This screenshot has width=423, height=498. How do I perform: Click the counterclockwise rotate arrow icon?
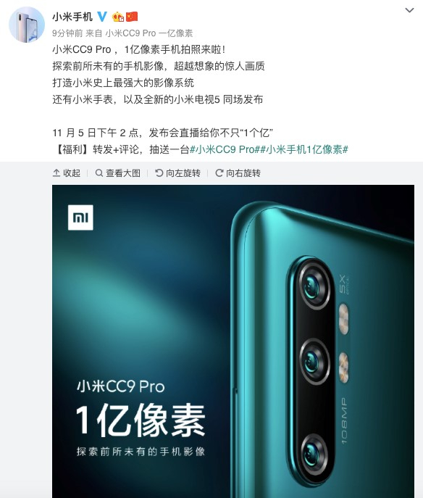159,173
